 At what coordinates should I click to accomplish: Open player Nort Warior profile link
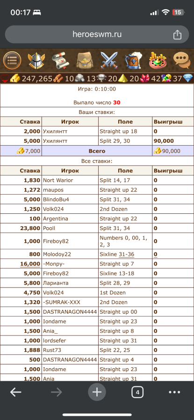point(58,180)
